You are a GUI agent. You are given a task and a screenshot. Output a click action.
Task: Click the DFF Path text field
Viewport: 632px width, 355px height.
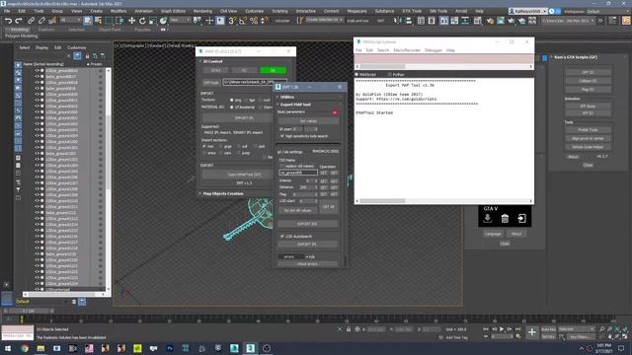(x=255, y=82)
